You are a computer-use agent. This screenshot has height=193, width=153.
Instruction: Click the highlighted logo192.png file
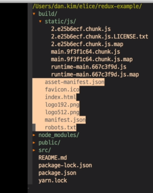[x=62, y=105]
